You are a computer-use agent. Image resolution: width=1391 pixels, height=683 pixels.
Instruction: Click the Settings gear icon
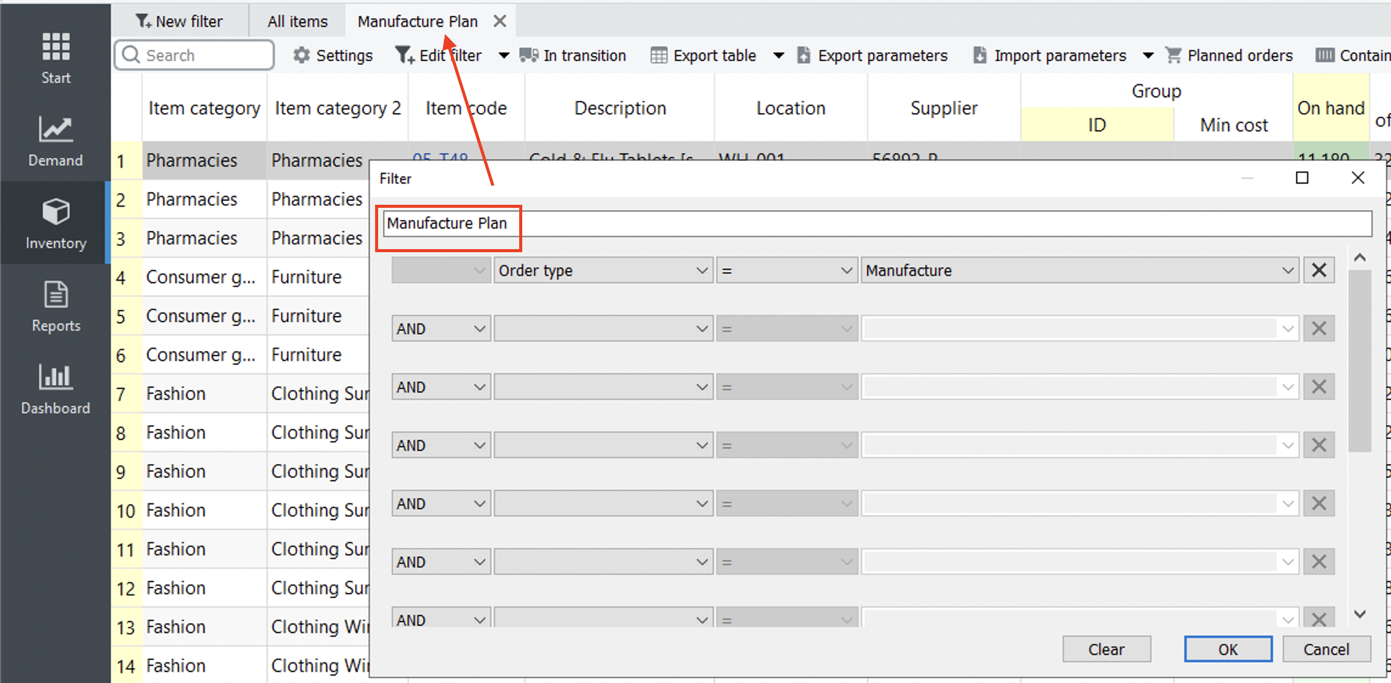[302, 55]
